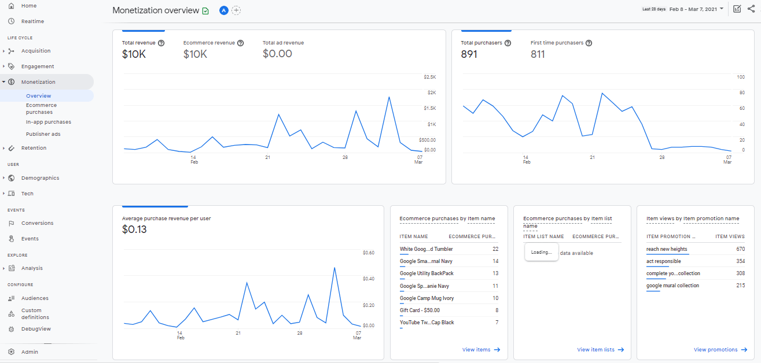Open In-app purchases report
Image resolution: width=761 pixels, height=363 pixels.
pos(49,122)
